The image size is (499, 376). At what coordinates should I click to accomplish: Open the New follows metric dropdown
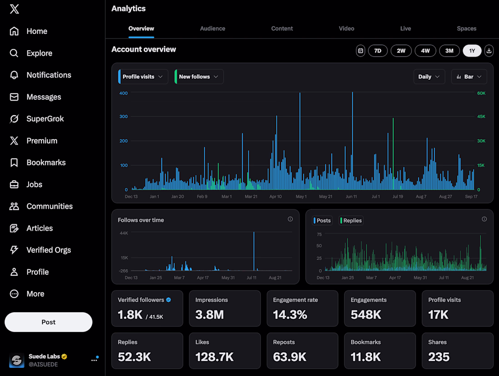(199, 77)
